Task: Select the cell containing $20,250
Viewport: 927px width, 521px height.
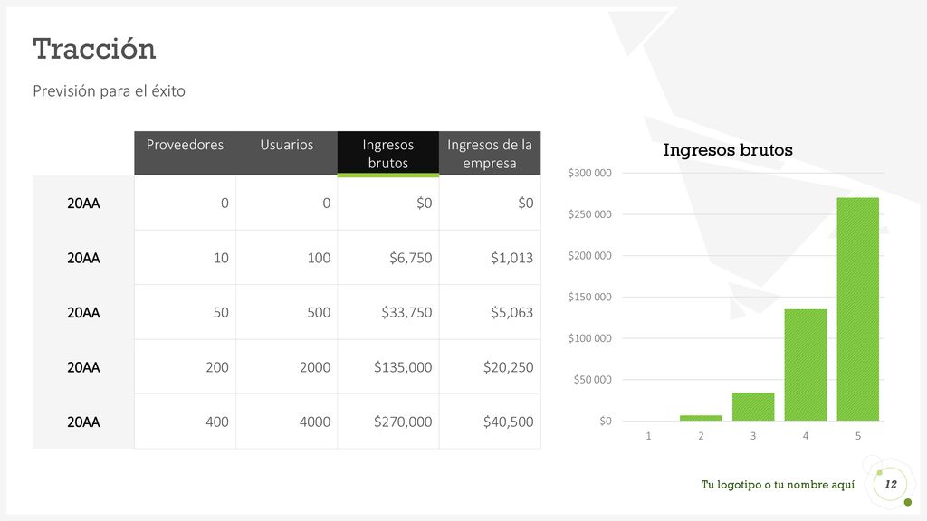Action: 490,367
